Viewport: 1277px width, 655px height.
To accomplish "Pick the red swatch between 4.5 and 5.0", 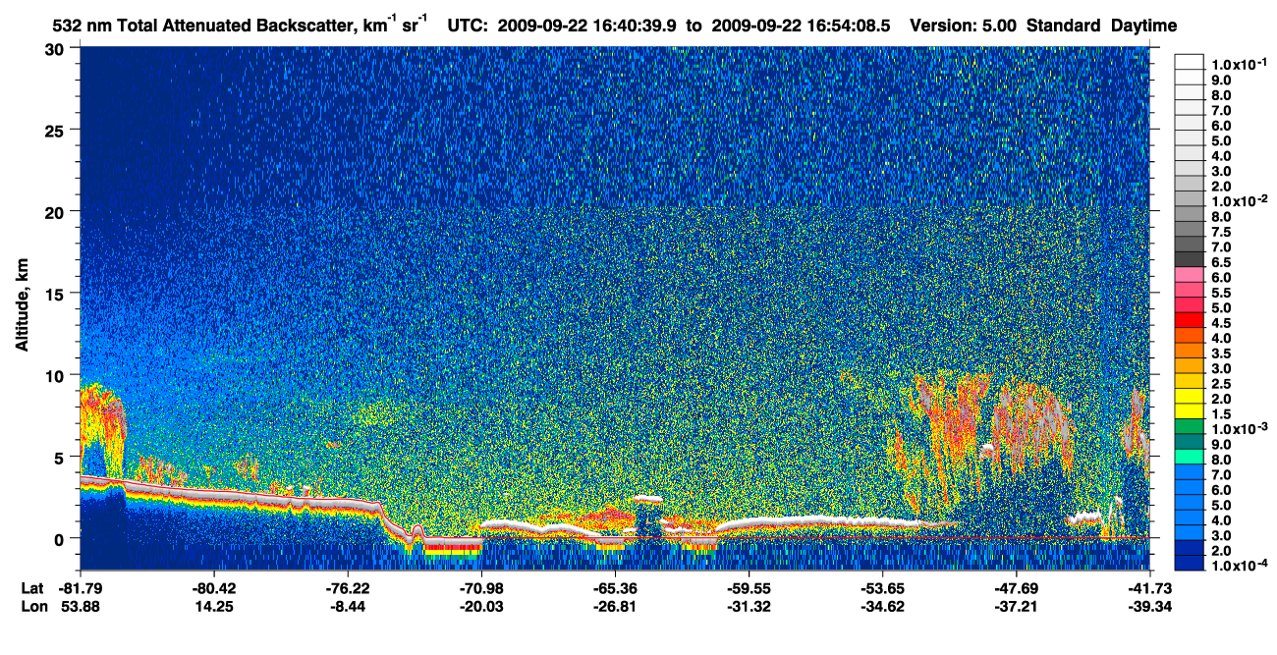I will coord(1190,320).
